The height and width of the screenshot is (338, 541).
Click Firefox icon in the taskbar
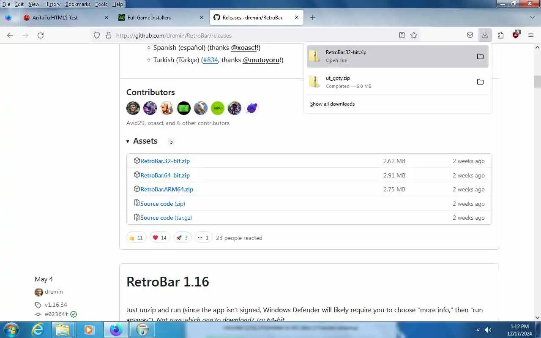(116, 330)
